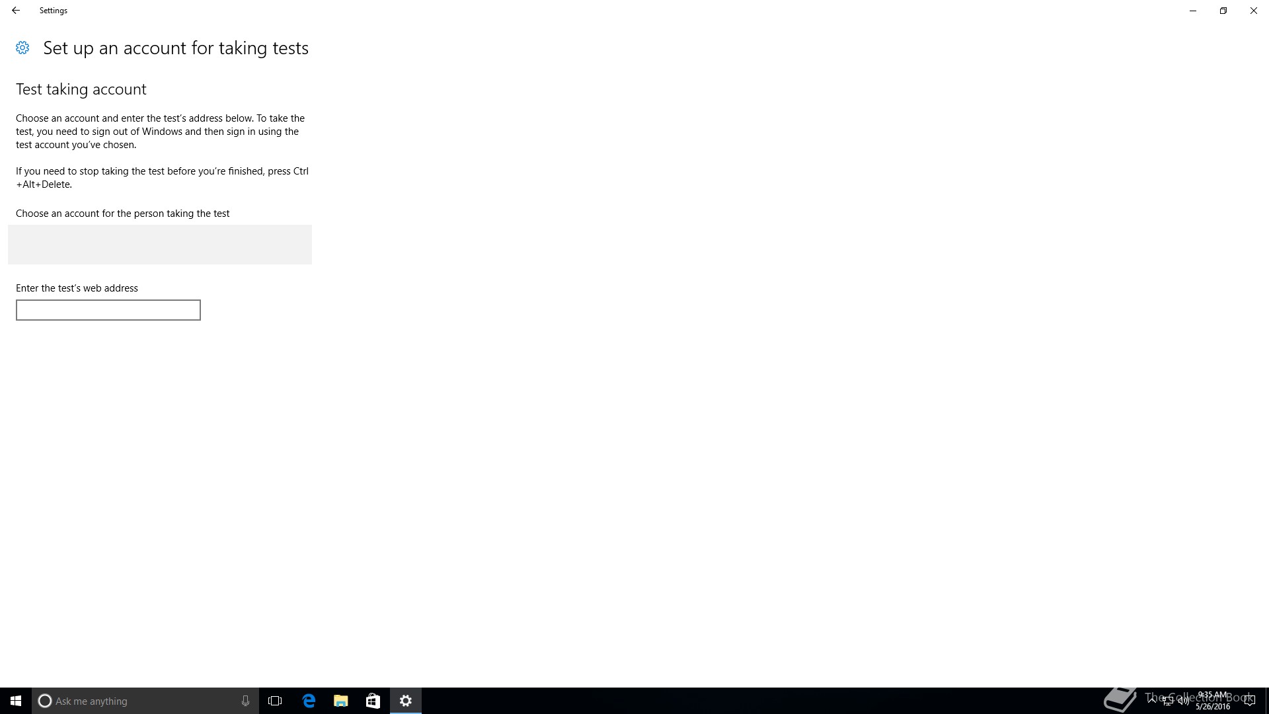Click the back arrow in Settings
This screenshot has width=1269, height=714.
pyautogui.click(x=16, y=11)
